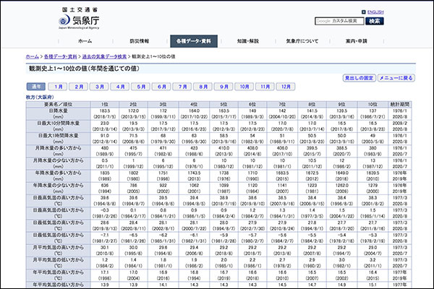Open the 気象庁について navigation menu

302,41
